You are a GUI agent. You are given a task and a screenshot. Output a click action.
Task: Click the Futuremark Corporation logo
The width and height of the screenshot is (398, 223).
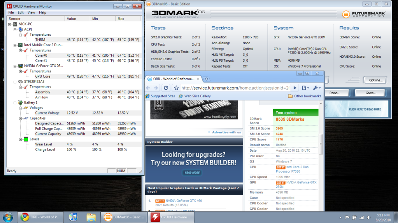pos(364,14)
